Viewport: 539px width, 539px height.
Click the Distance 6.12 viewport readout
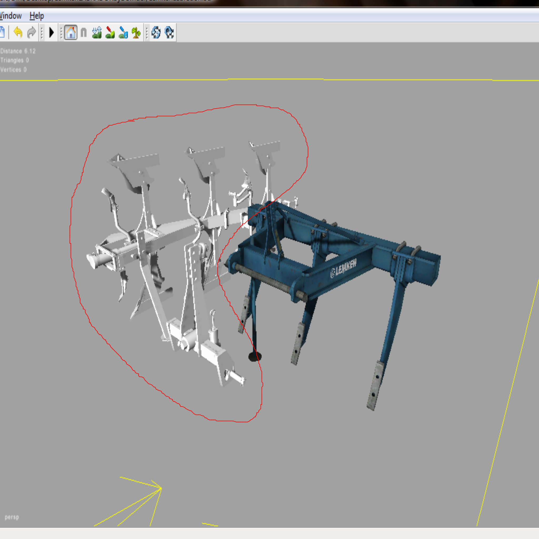(x=18, y=51)
